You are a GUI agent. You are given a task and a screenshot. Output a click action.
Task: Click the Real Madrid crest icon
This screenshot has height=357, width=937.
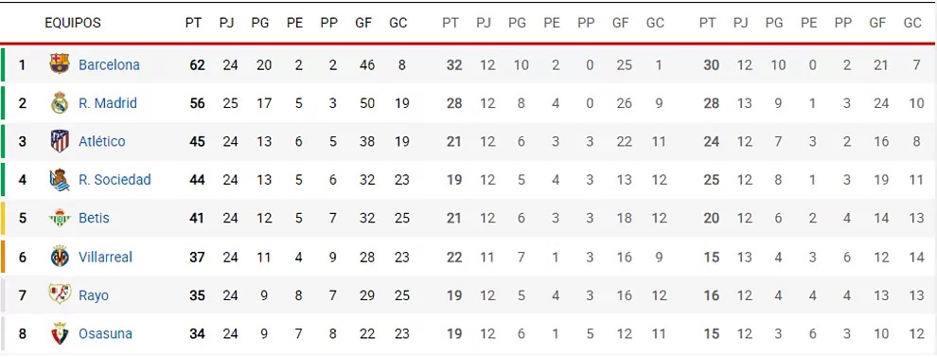tap(60, 103)
